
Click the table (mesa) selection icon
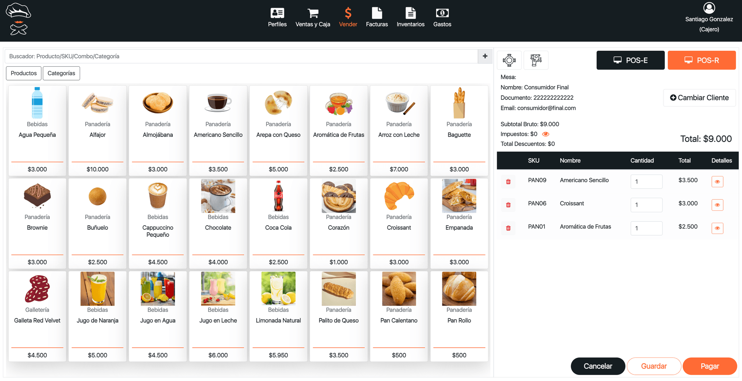pyautogui.click(x=509, y=60)
